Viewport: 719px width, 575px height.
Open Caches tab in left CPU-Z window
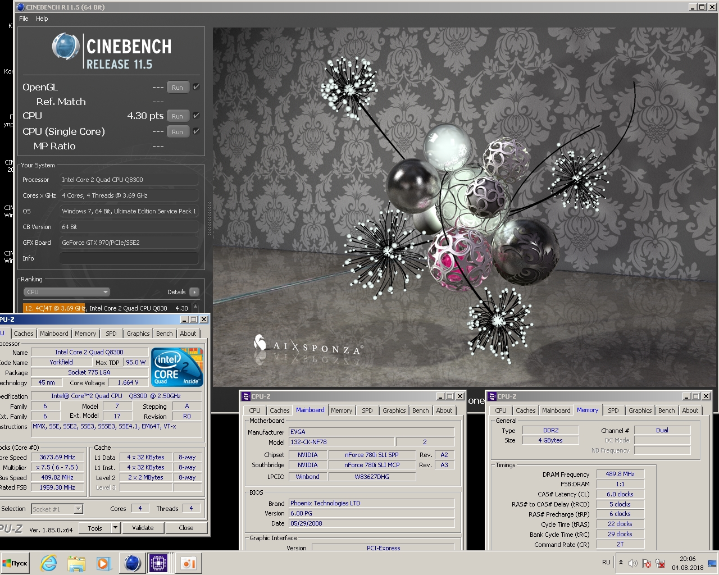click(x=24, y=334)
